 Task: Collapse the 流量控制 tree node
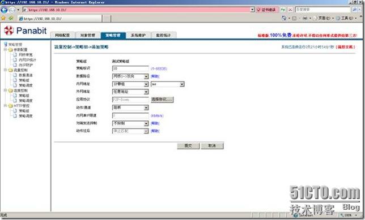point(5,70)
